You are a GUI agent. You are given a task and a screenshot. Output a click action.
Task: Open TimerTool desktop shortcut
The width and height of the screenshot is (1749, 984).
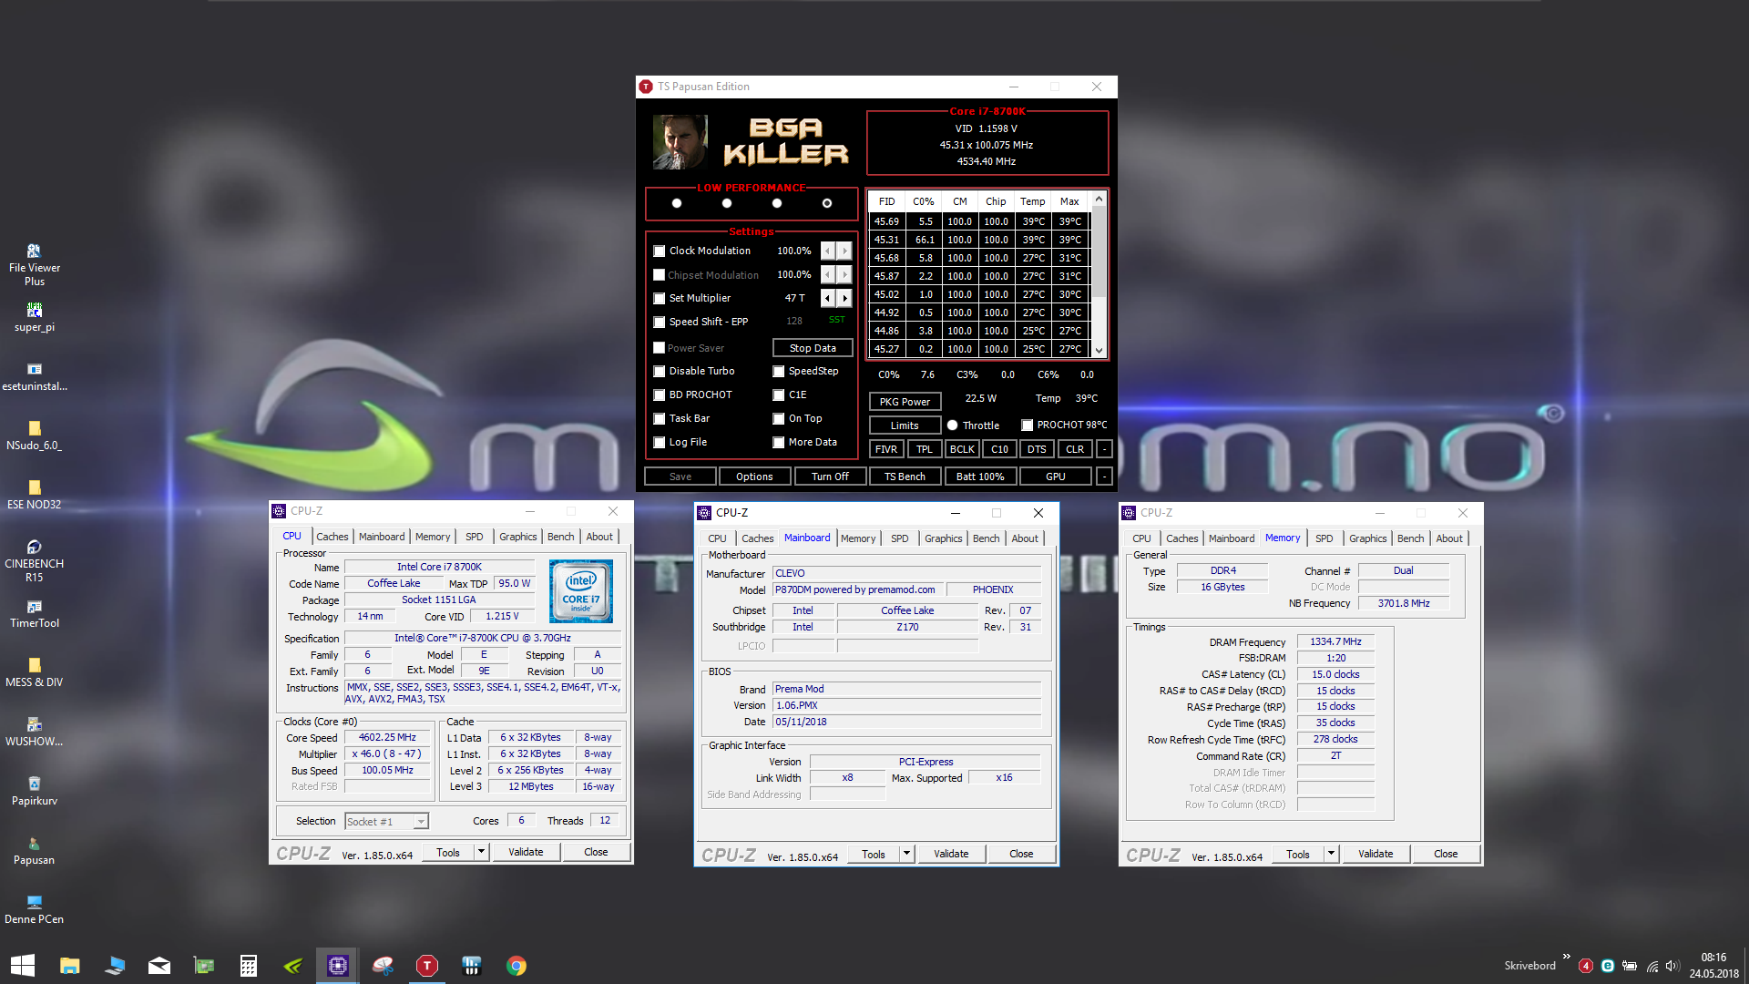pos(34,613)
